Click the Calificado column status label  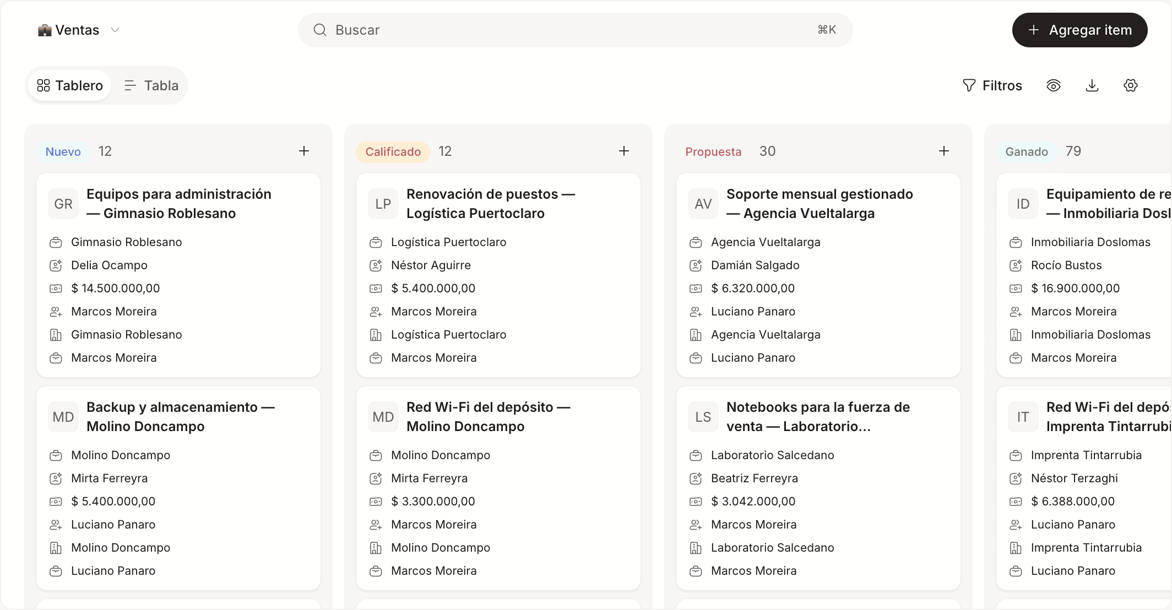(x=393, y=151)
